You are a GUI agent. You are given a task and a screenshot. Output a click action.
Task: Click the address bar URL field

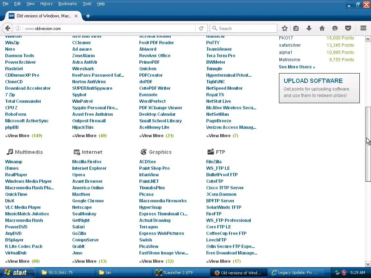[x=109, y=28]
